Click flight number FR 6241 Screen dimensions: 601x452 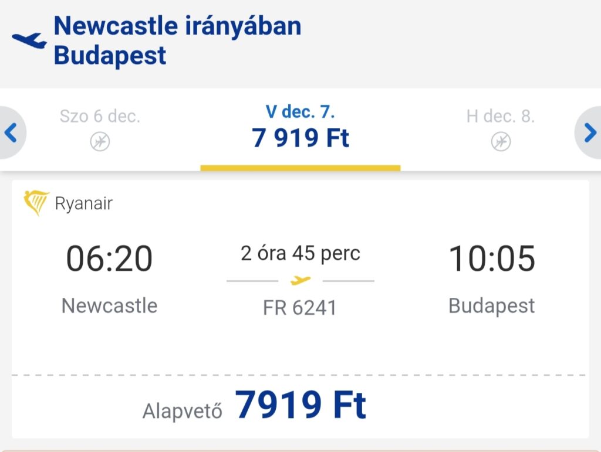click(300, 308)
